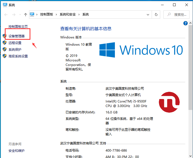Click the search magnifier icon
The width and height of the screenshot is (193, 158).
tap(169, 14)
